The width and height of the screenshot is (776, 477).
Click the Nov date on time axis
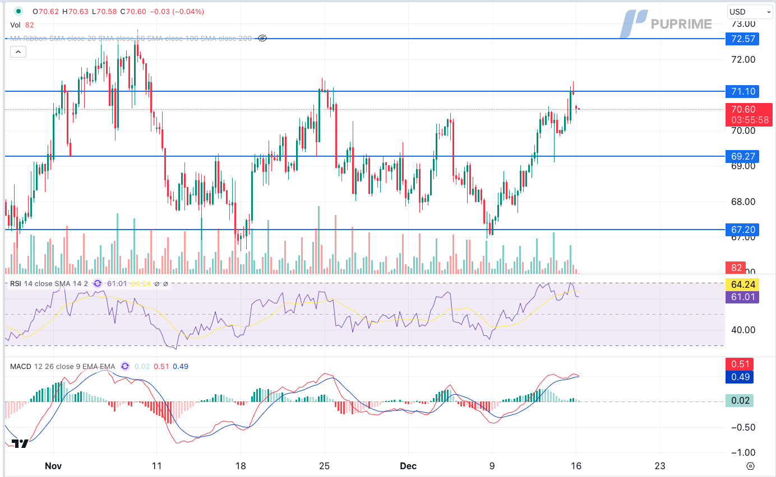click(x=53, y=466)
